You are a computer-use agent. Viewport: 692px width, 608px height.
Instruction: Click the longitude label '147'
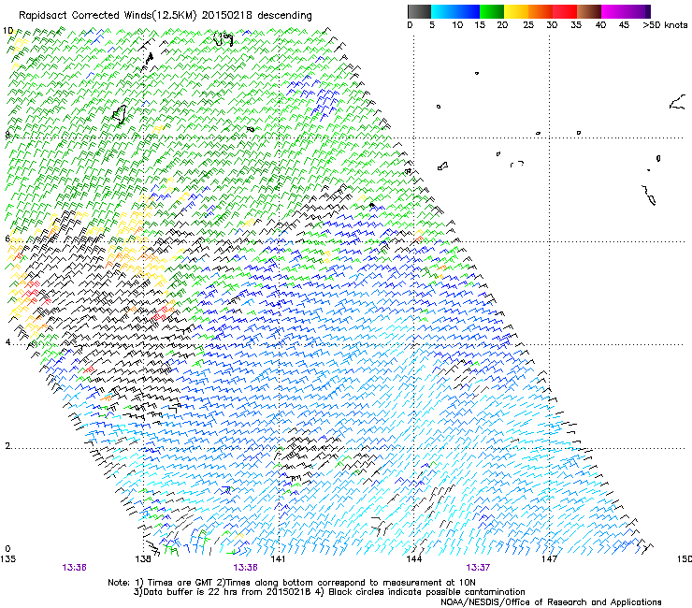click(549, 559)
